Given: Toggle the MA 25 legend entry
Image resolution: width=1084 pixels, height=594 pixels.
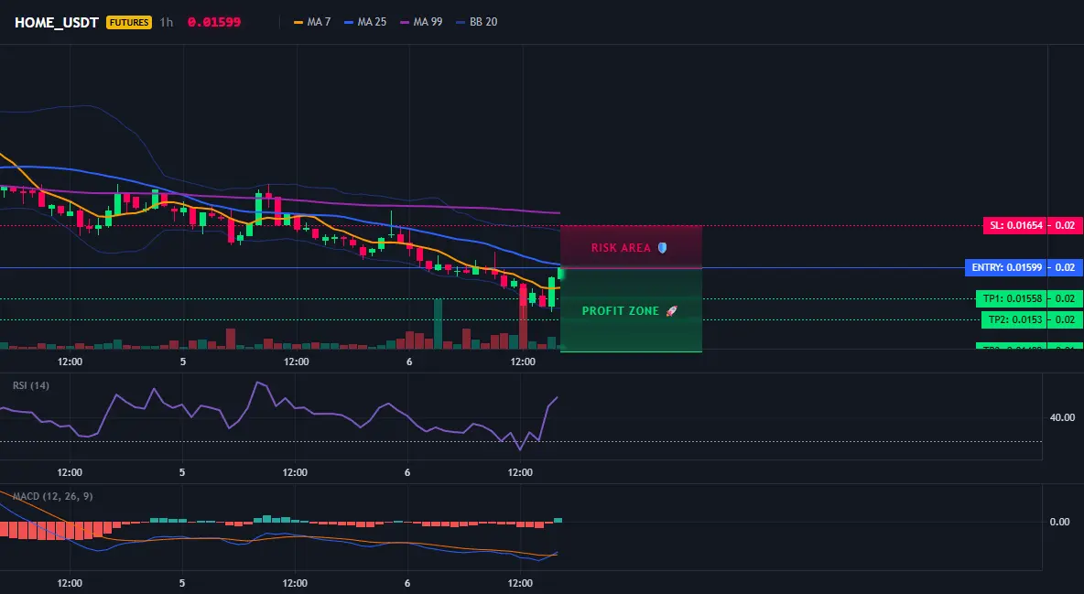Looking at the screenshot, I should (365, 22).
